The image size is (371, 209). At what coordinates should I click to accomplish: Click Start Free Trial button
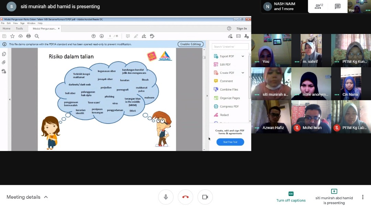tap(230, 142)
